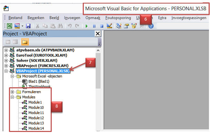The width and height of the screenshot is (210, 133).
Task: Open the Insert UserForm dropdown arrow
Action: [x=22, y=26]
